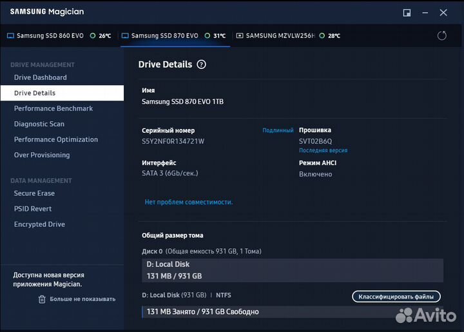464x332 pixels.
Task: Select Over Provisioning option
Action: click(42, 155)
